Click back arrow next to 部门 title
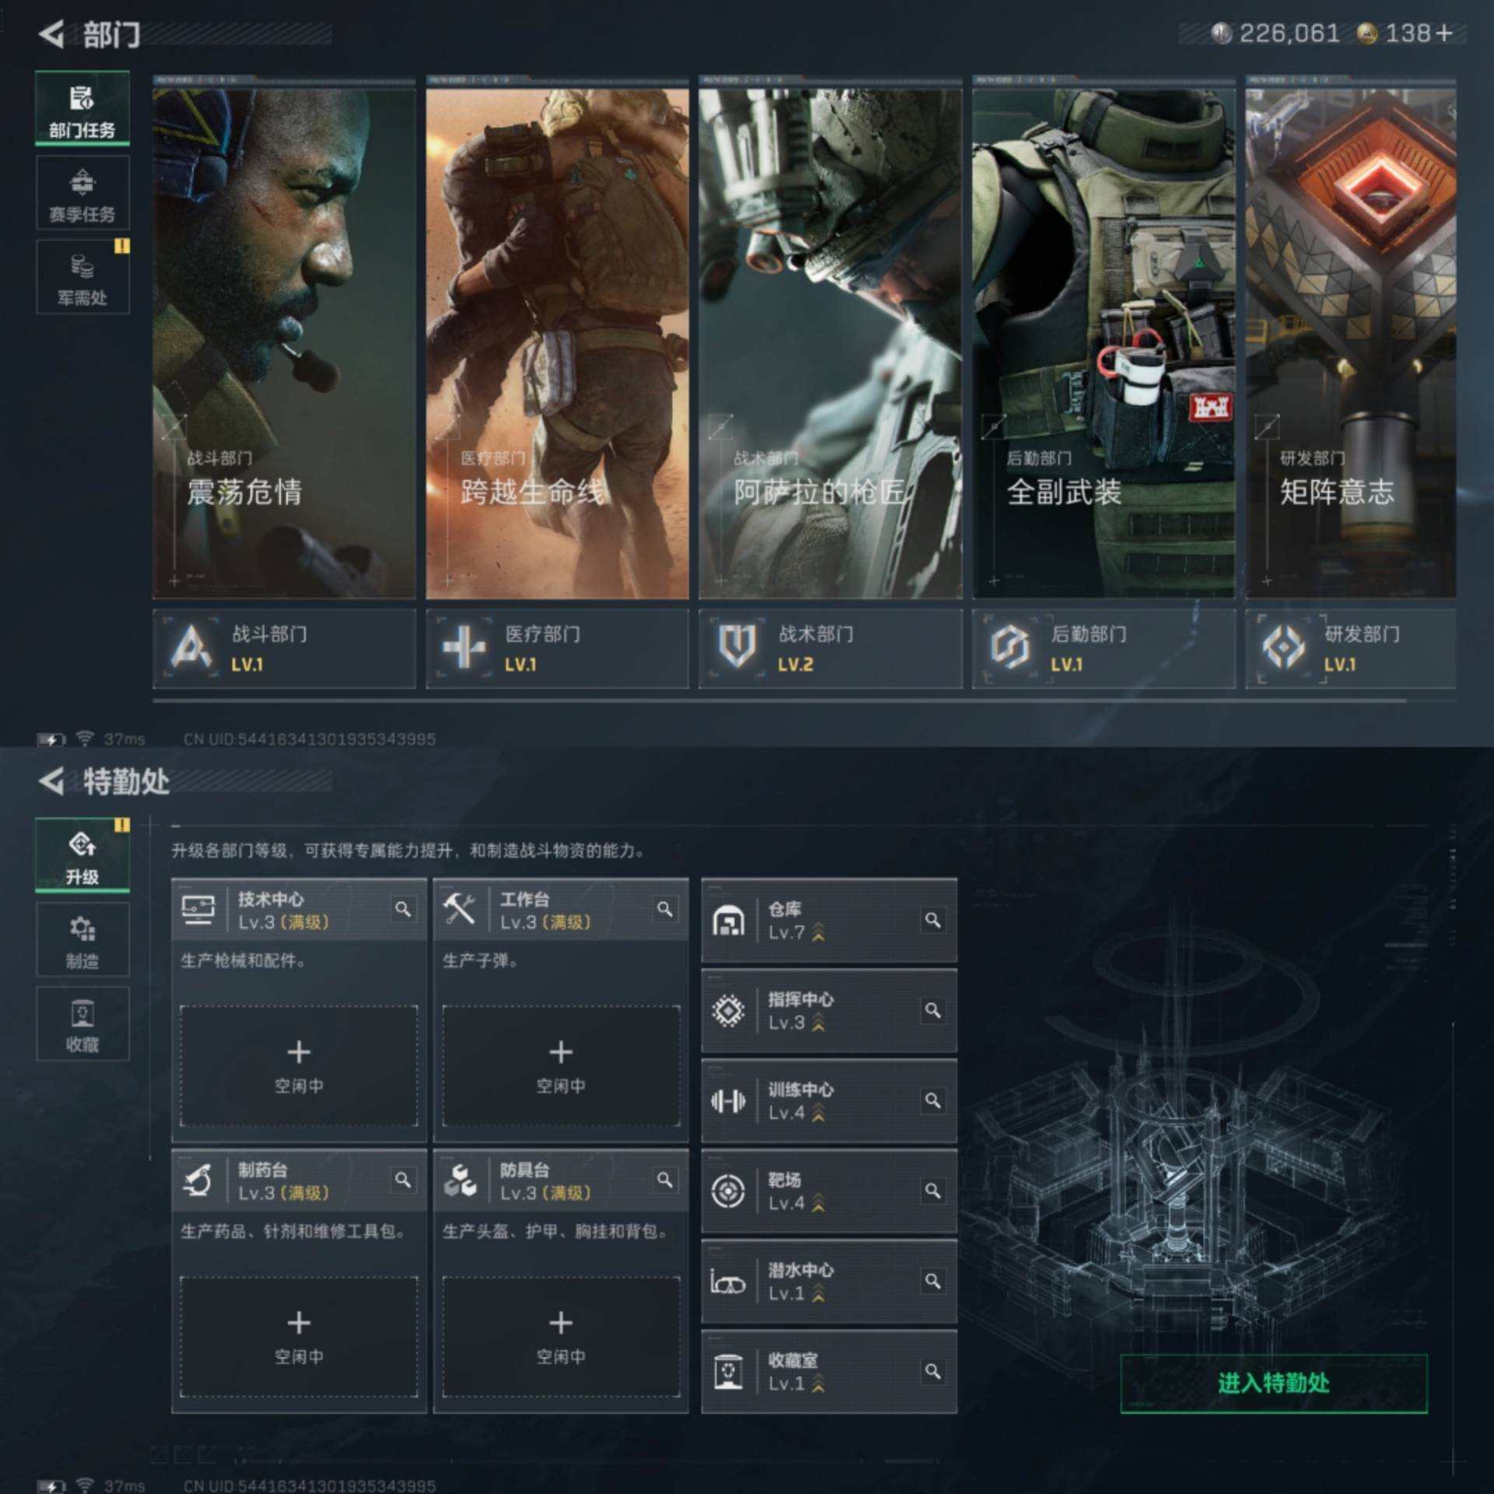Screen dimensions: 1494x1494 [52, 34]
